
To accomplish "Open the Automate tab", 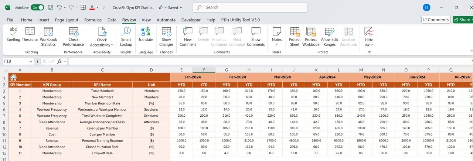I will [166, 20].
